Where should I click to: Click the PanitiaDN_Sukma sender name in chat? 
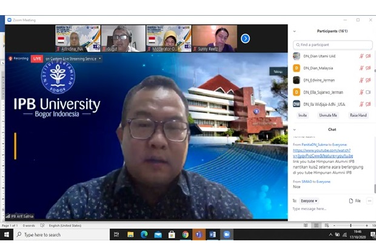coord(314,145)
